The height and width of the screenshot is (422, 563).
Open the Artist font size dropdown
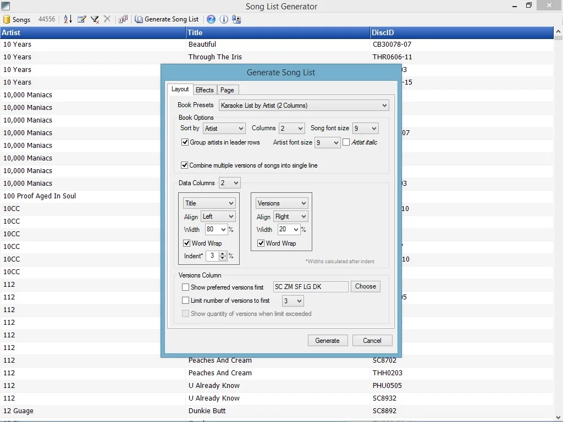pos(328,143)
